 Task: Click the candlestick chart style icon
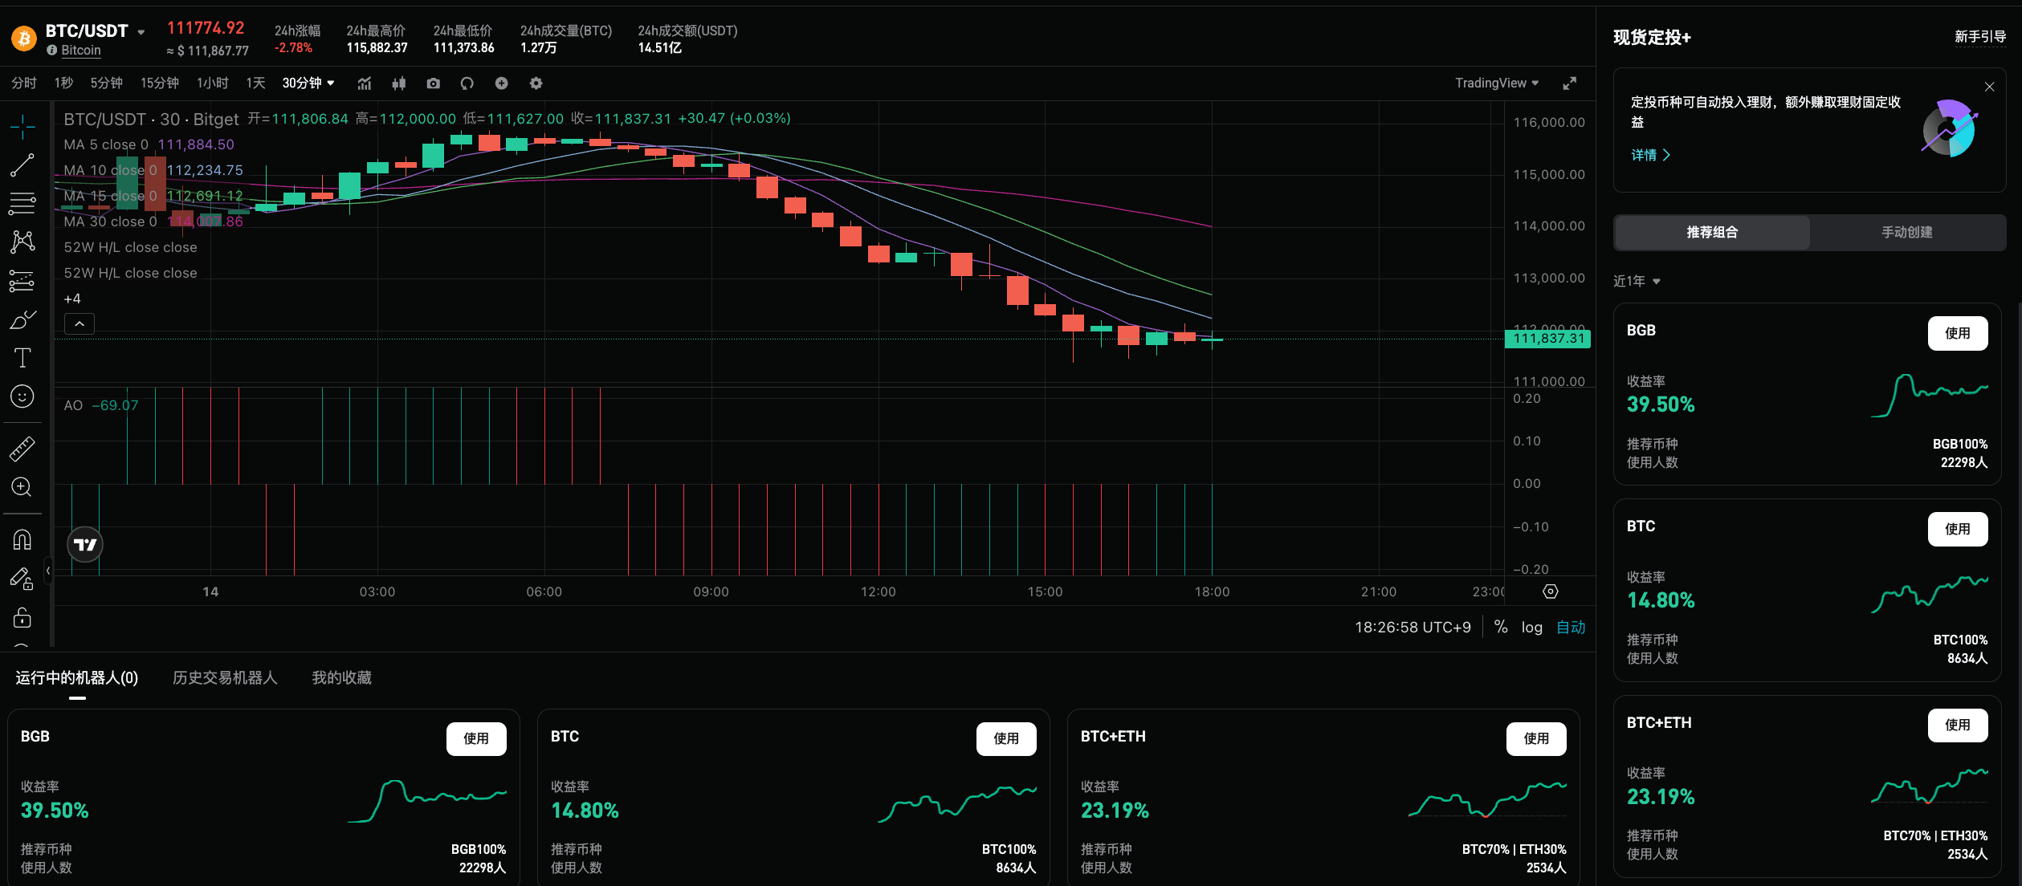[x=398, y=83]
